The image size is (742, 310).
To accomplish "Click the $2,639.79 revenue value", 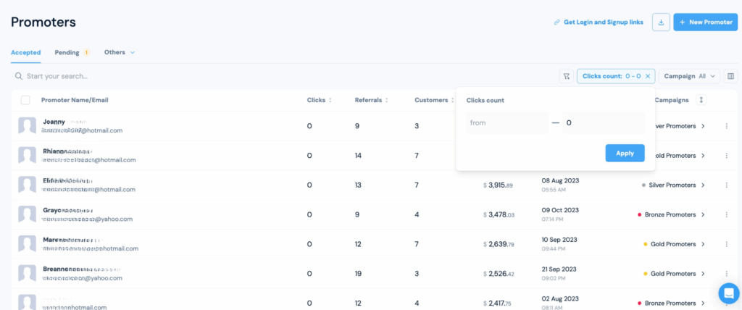I will click(x=499, y=244).
